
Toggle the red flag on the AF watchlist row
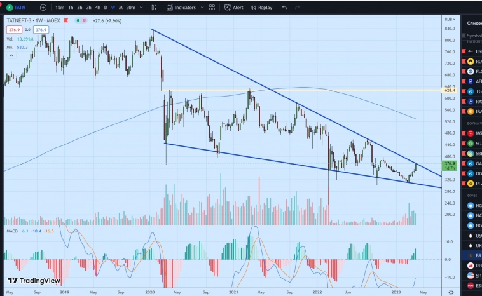[464, 81]
